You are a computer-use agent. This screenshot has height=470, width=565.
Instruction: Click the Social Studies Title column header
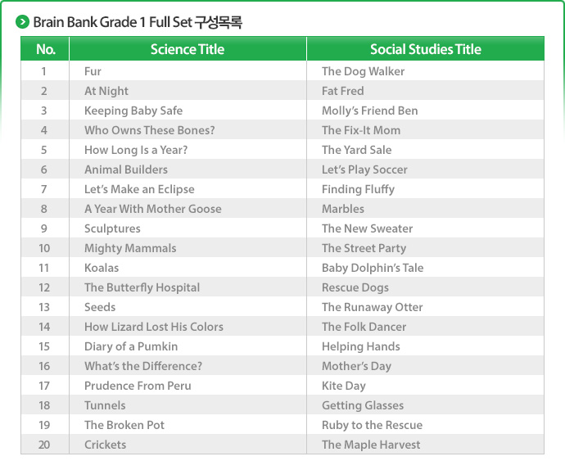425,49
